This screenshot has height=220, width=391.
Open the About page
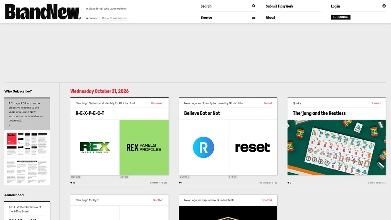click(270, 17)
